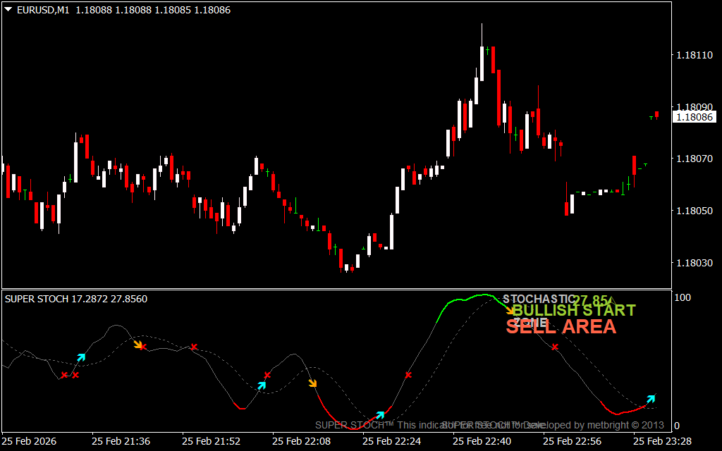722x451 pixels.
Task: Click the cyan arrow above 25 Feb 22:24
Action: (x=381, y=414)
